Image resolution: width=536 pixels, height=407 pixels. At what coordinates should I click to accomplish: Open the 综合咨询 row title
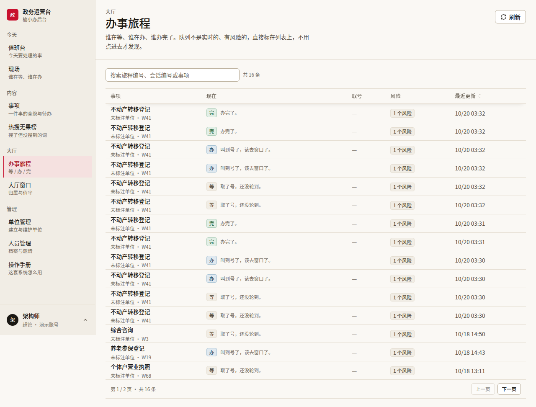(122, 330)
